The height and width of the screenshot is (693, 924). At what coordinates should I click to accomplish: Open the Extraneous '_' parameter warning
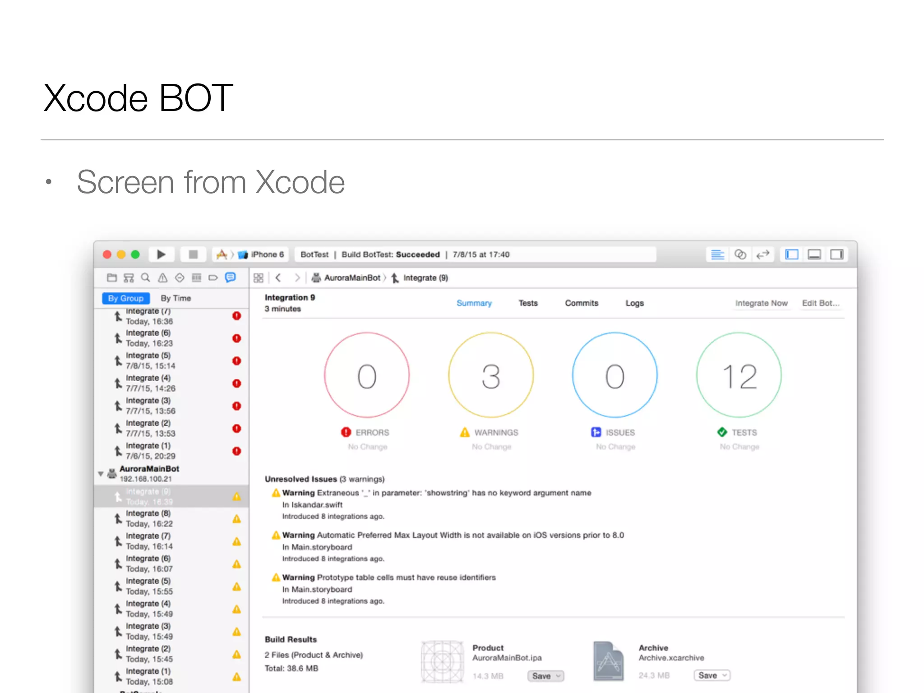pyautogui.click(x=431, y=493)
